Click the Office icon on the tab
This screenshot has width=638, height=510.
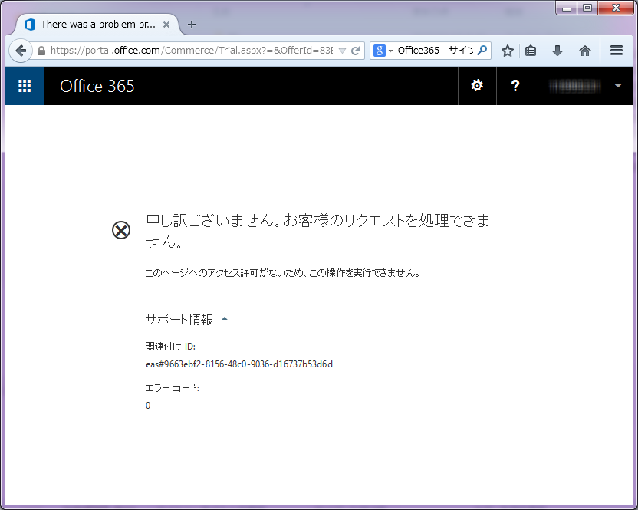(29, 25)
